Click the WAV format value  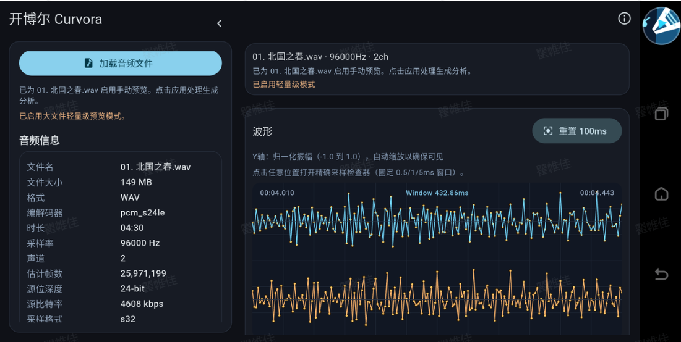click(131, 198)
